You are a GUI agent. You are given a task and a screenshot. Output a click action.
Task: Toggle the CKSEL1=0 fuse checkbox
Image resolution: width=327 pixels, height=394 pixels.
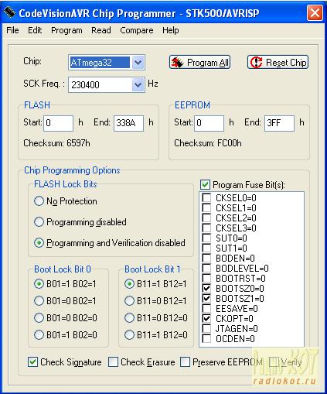click(206, 207)
